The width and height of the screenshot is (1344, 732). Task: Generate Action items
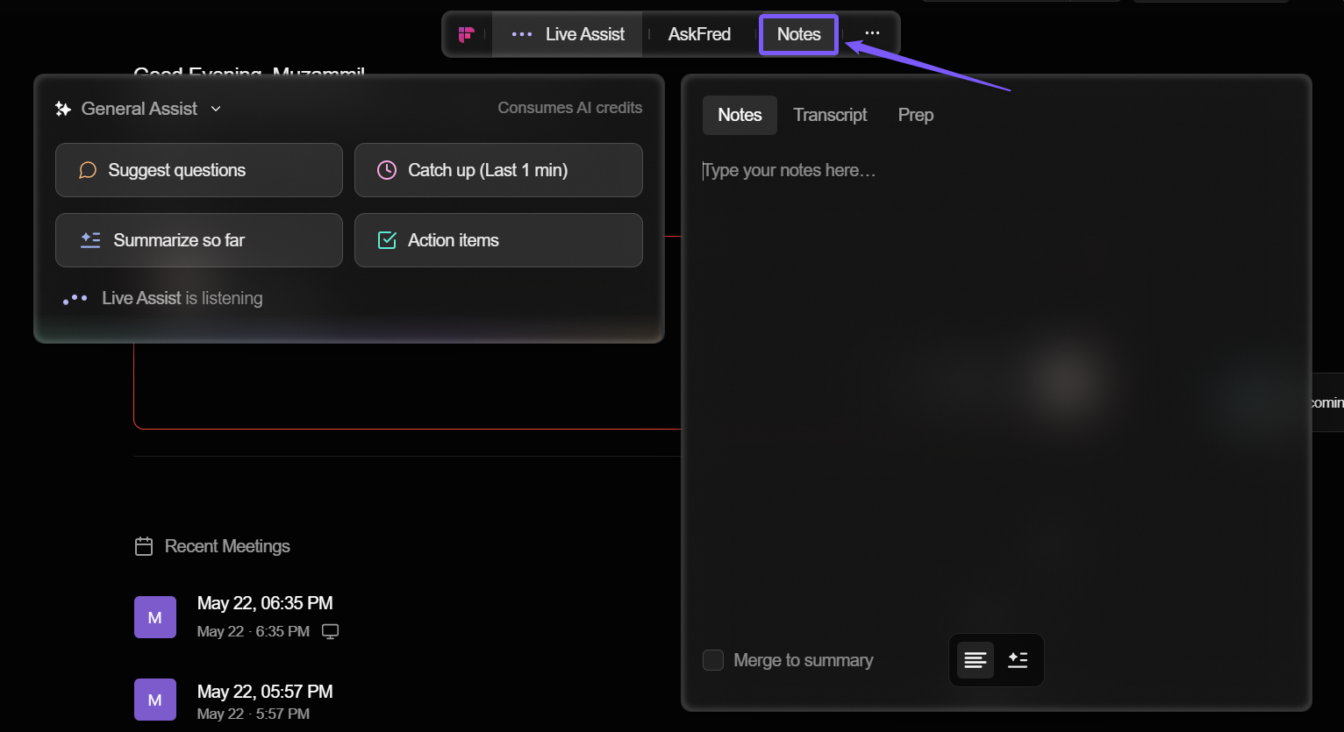(498, 240)
